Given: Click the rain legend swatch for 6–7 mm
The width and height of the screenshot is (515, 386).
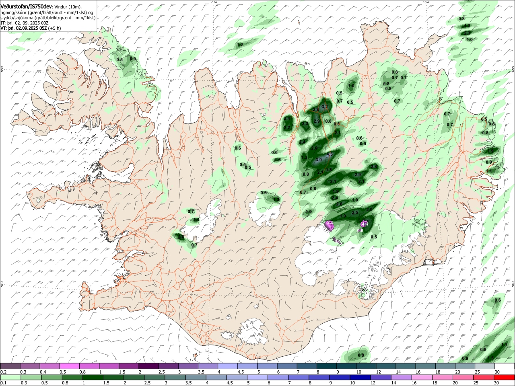Looking at the screenshot, I should click(x=278, y=377).
